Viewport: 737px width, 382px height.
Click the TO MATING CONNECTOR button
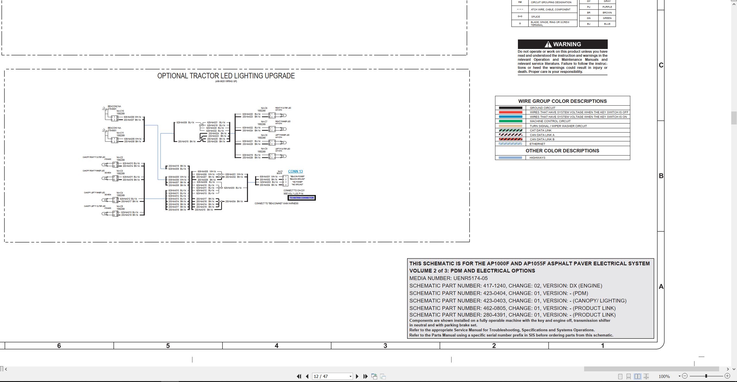302,198
